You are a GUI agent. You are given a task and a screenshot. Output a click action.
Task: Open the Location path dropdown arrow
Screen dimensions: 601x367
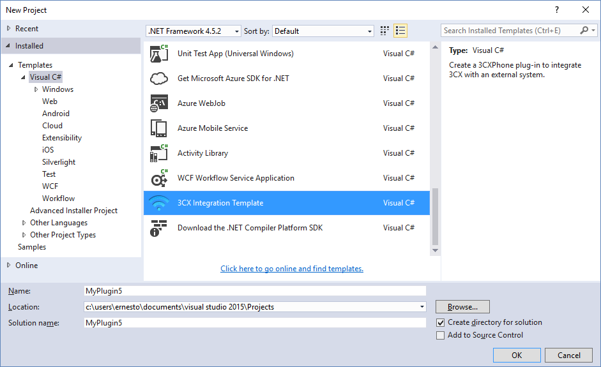click(422, 307)
